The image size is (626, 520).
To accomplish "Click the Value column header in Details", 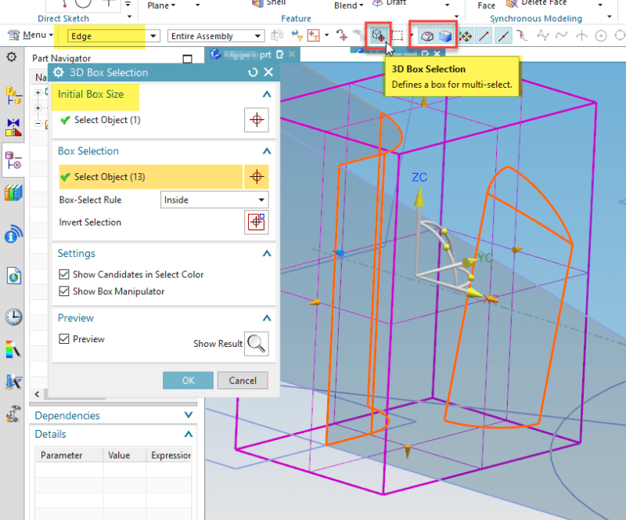I will [124, 455].
